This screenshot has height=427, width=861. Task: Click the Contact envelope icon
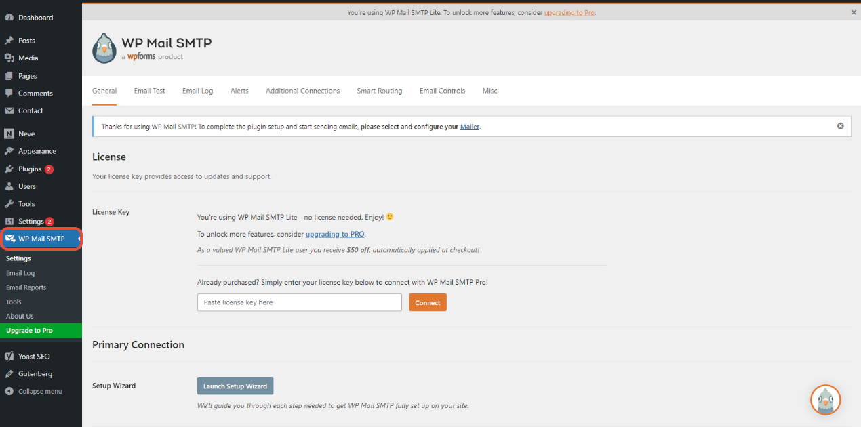[x=9, y=110]
